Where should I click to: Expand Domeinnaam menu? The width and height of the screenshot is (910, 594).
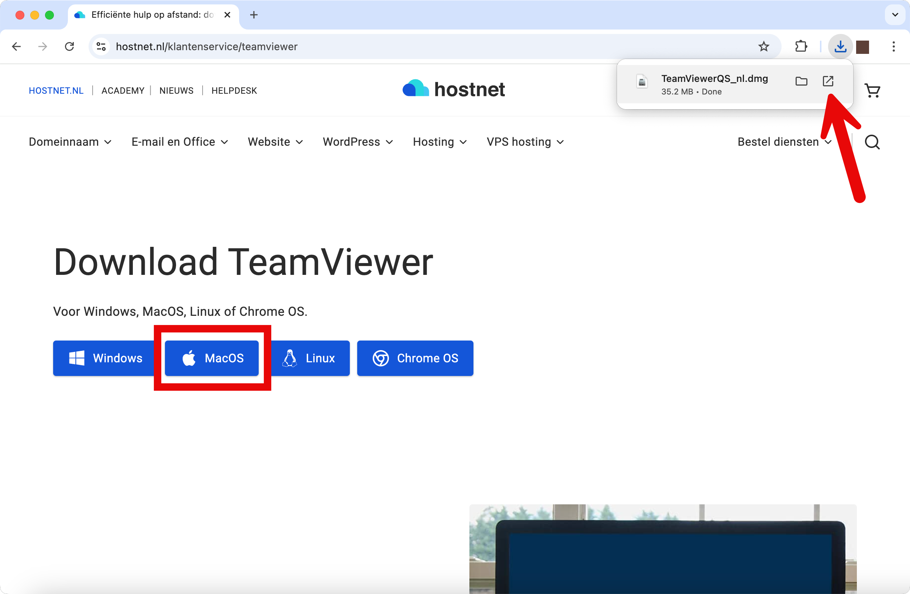point(70,142)
